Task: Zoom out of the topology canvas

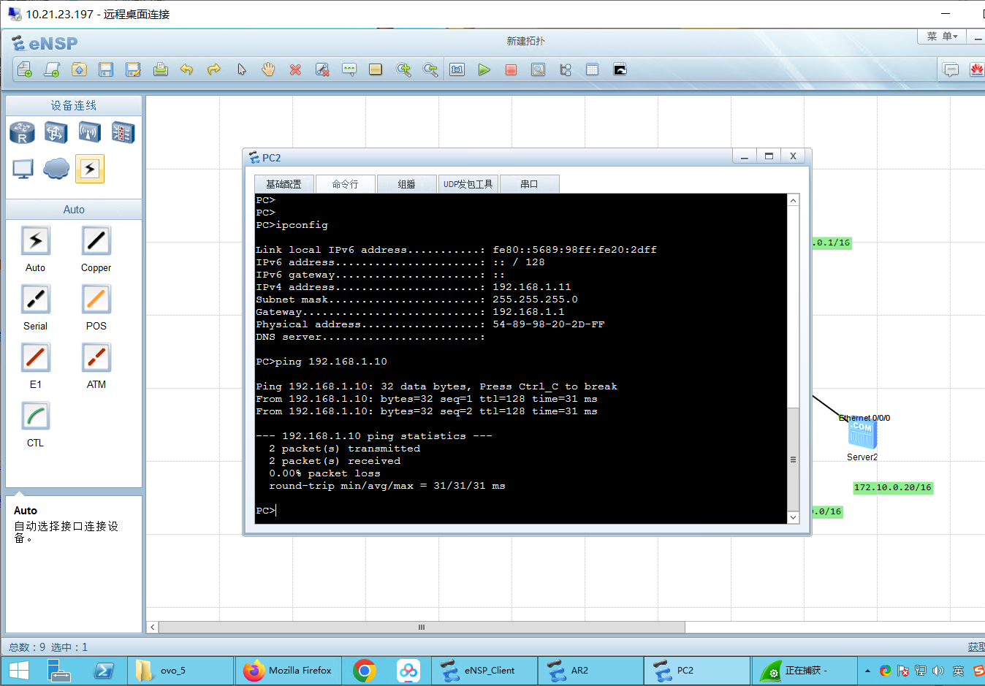Action: coord(430,69)
